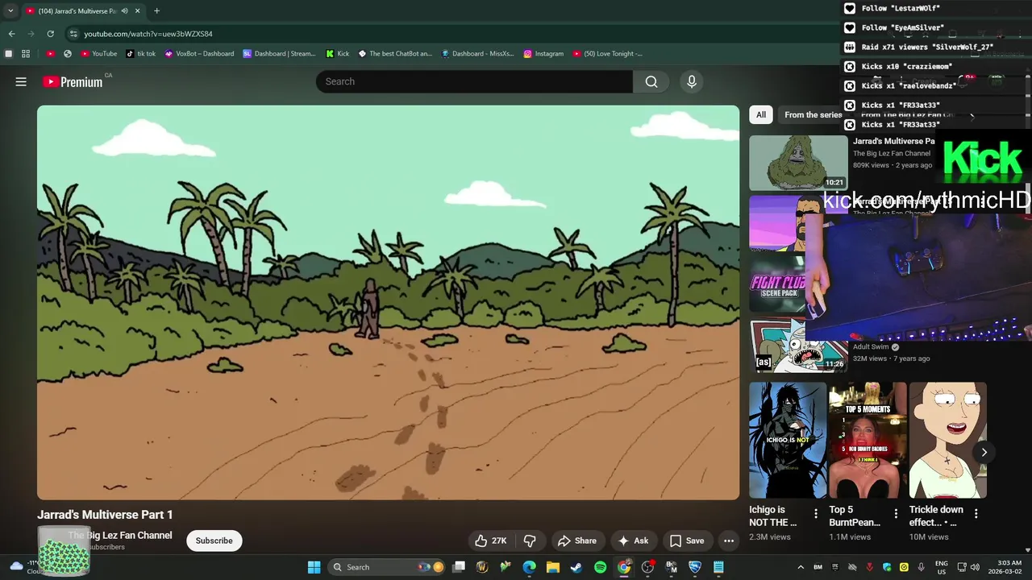Image resolution: width=1032 pixels, height=580 pixels.
Task: Open Dashboard Stream bookmark
Action: point(279,54)
